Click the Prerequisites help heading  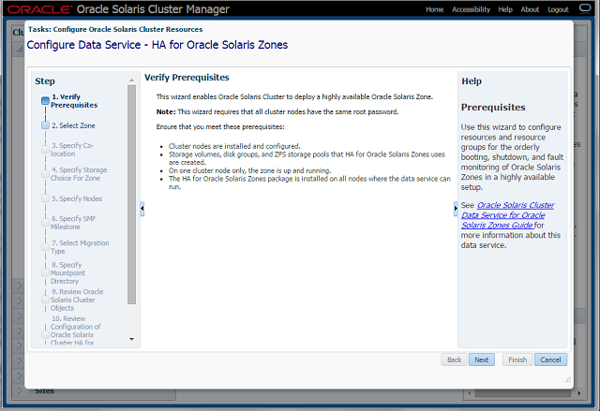click(x=493, y=108)
